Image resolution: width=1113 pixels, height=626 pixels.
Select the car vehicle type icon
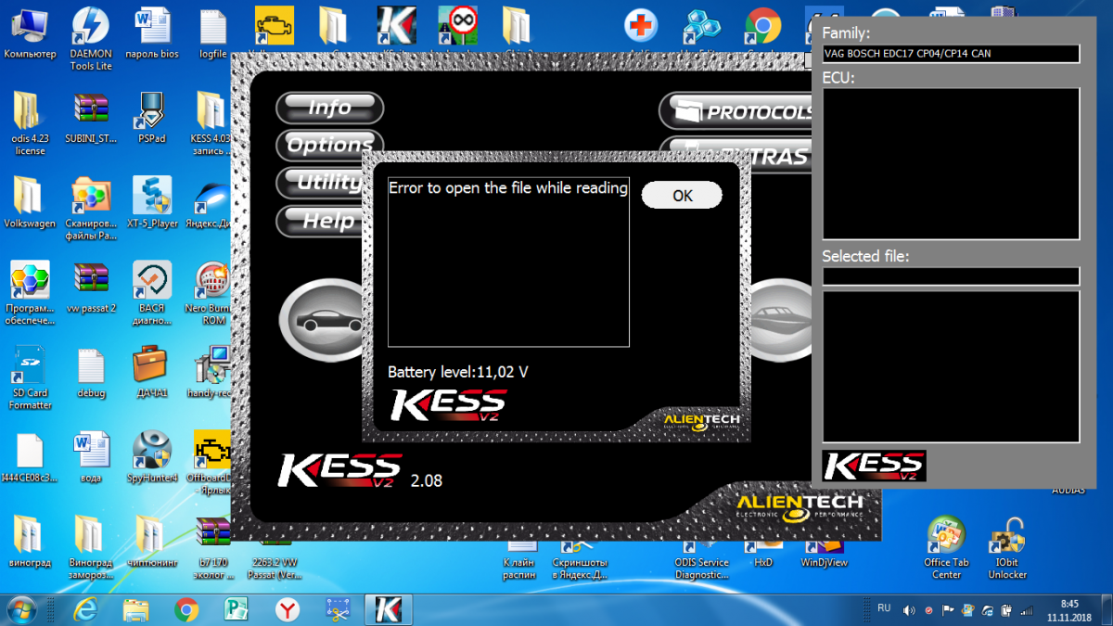320,320
